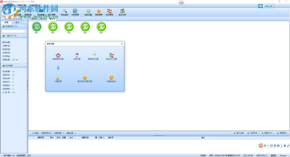
Task: Click 显示全部 button
Action: (239, 133)
